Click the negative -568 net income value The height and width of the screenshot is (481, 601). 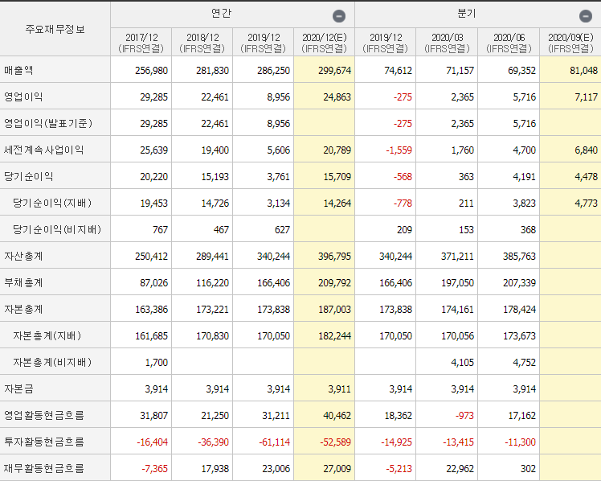pyautogui.click(x=403, y=176)
